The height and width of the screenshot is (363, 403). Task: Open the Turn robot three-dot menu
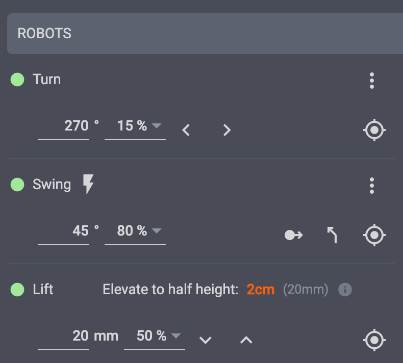tap(372, 81)
